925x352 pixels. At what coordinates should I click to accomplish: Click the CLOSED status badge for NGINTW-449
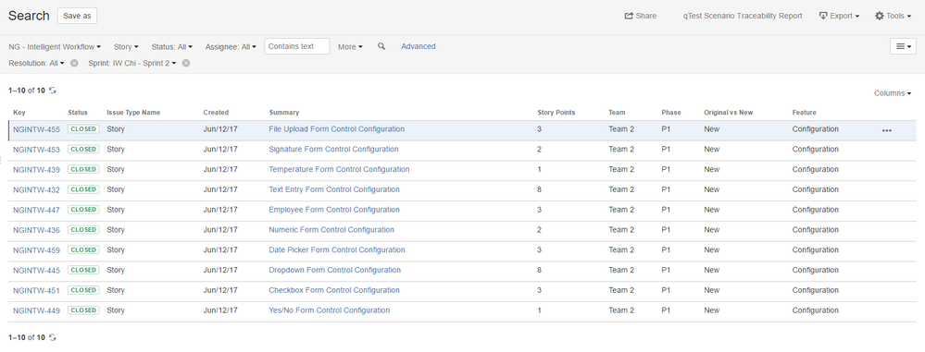pos(83,310)
